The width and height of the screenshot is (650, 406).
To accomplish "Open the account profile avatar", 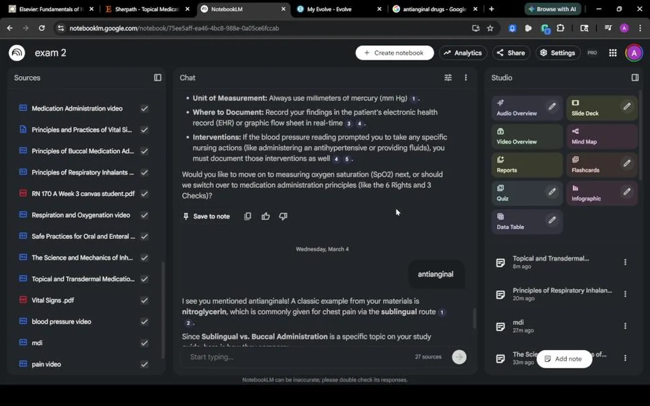I will click(634, 52).
